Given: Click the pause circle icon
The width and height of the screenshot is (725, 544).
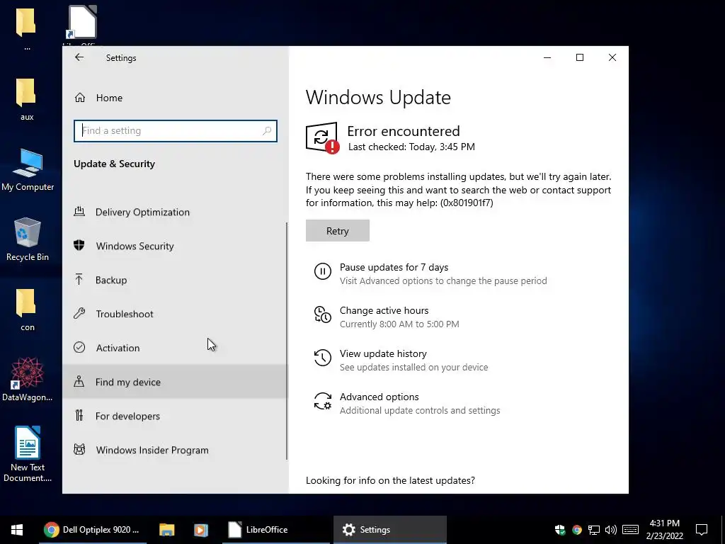Looking at the screenshot, I should (x=323, y=271).
